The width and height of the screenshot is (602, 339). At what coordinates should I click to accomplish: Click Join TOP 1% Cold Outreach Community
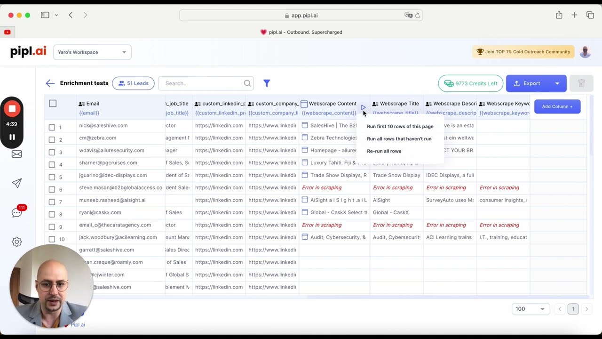[x=523, y=52]
